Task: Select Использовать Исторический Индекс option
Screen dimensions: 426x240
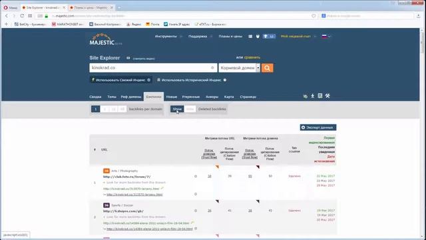Action: [x=192, y=80]
